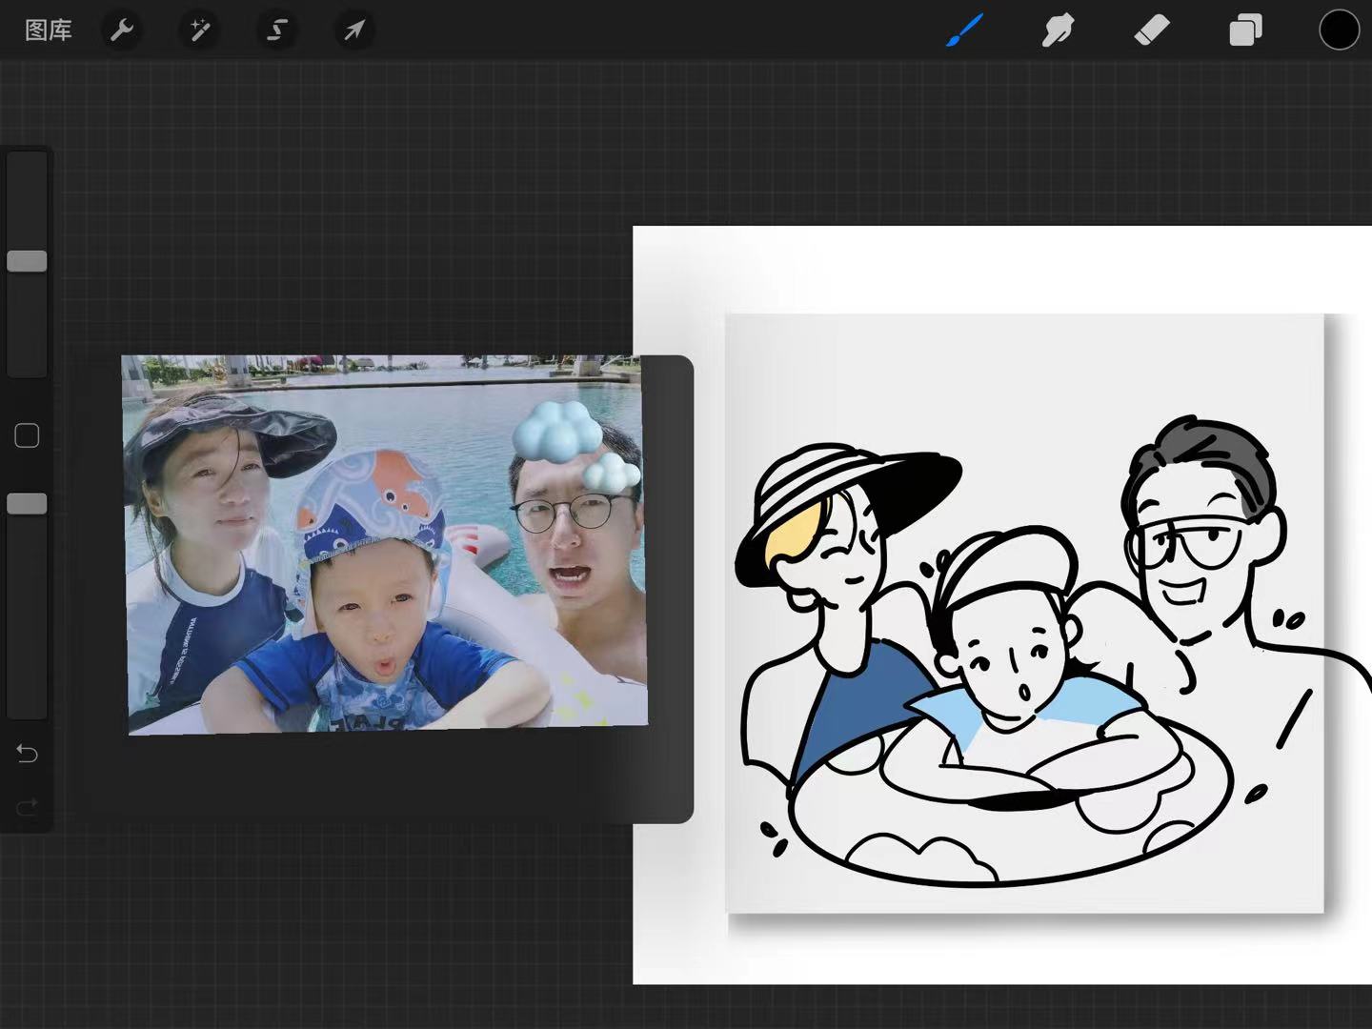1372x1029 pixels.
Task: Select the Selection S-ribbon tool
Action: click(276, 30)
